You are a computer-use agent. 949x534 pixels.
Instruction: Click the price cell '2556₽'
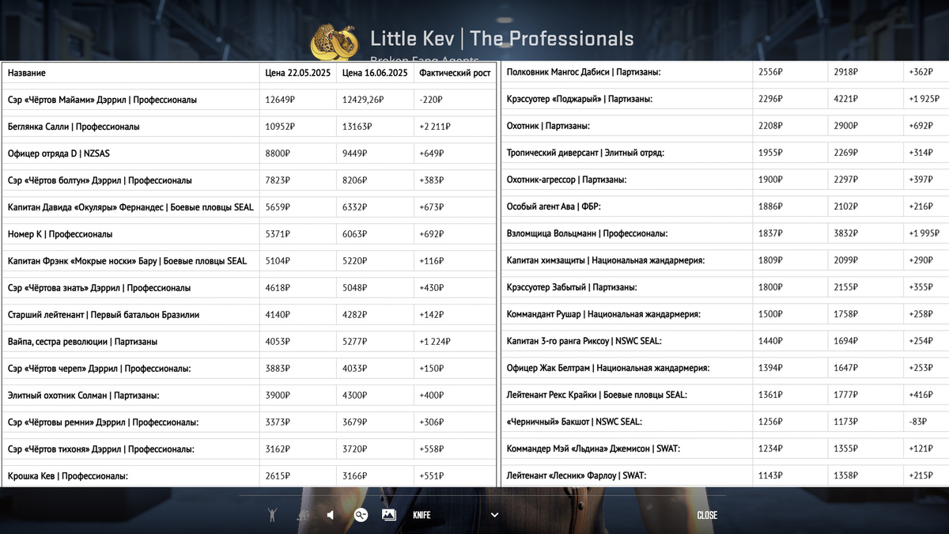pyautogui.click(x=771, y=72)
